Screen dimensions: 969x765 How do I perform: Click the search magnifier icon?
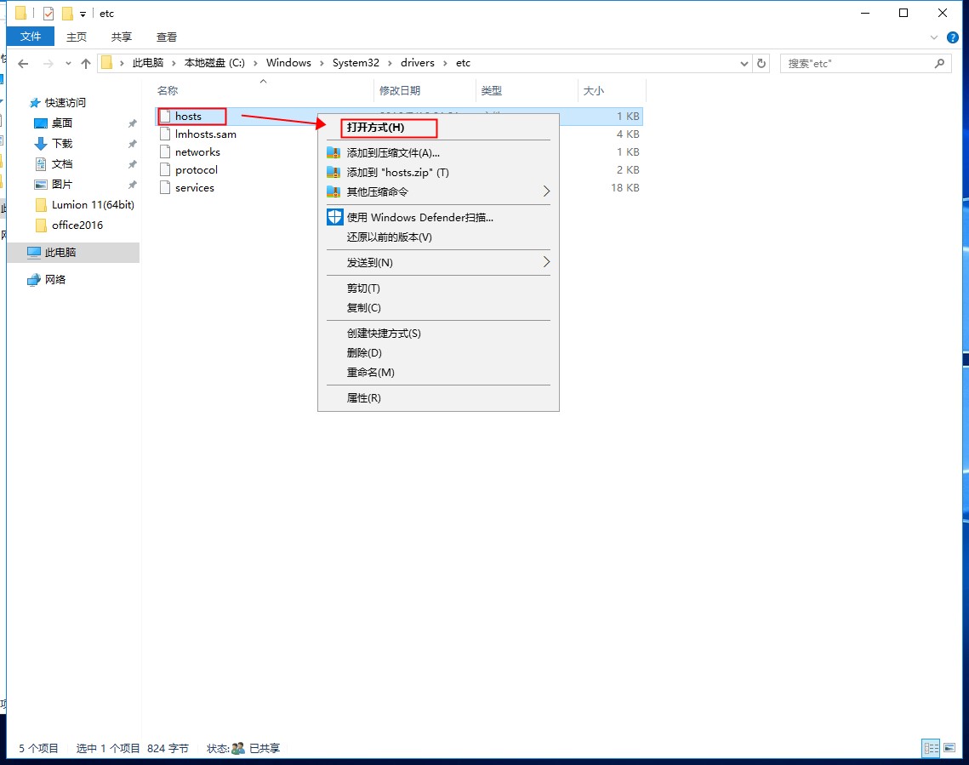coord(939,63)
